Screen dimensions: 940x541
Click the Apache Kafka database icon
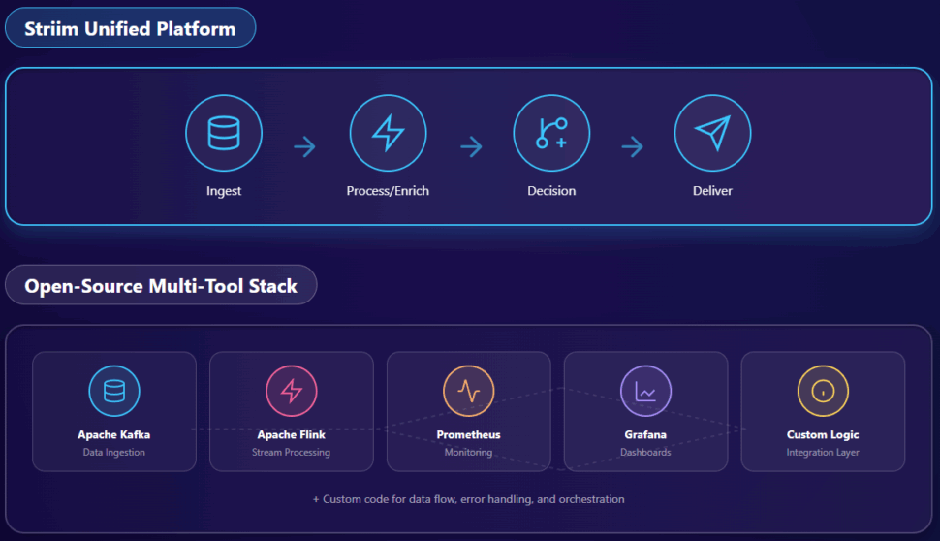(114, 391)
